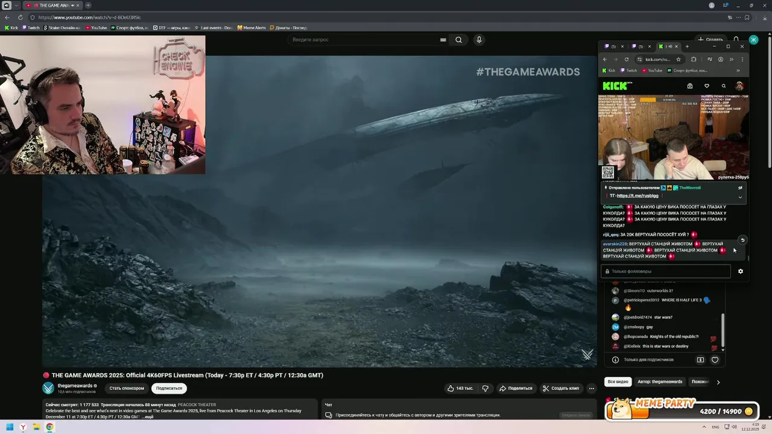Image resolution: width=772 pixels, height=434 pixels.
Task: Unpin the pinned Kick chat message
Action: pos(740,187)
